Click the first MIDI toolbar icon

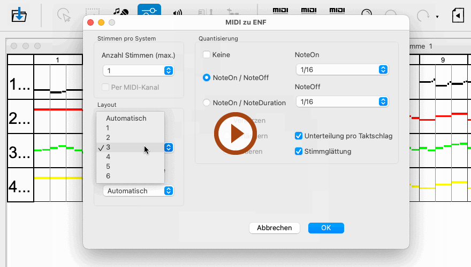pyautogui.click(x=280, y=12)
